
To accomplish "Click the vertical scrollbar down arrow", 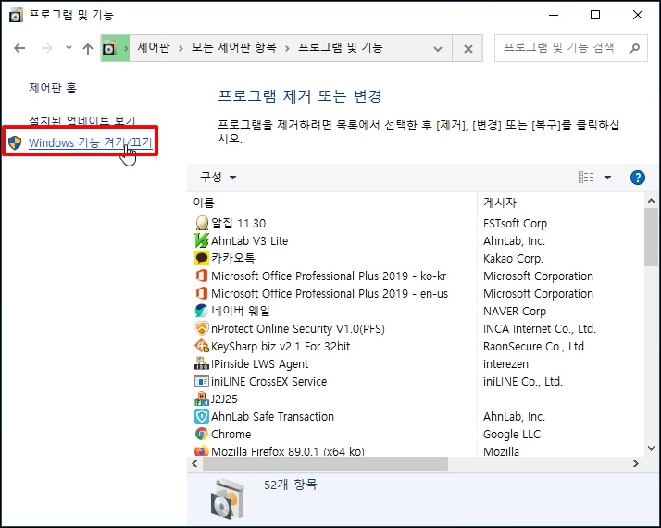I will tap(651, 448).
